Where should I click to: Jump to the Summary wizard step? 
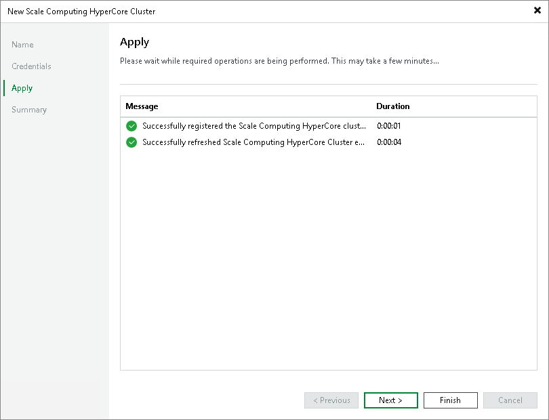(x=29, y=110)
